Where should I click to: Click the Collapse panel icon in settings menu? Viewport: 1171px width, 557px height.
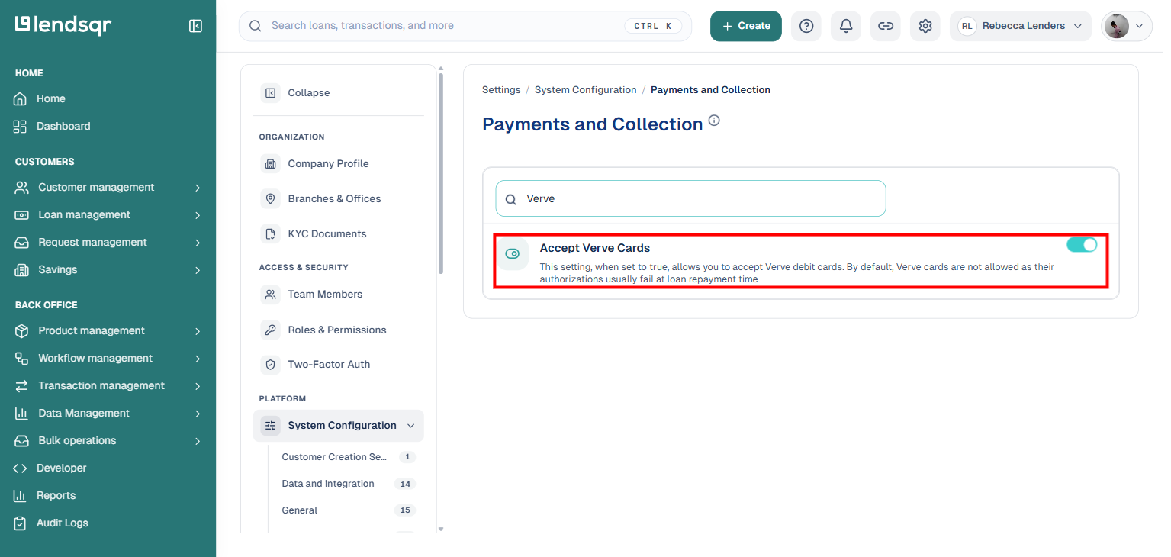tap(270, 93)
